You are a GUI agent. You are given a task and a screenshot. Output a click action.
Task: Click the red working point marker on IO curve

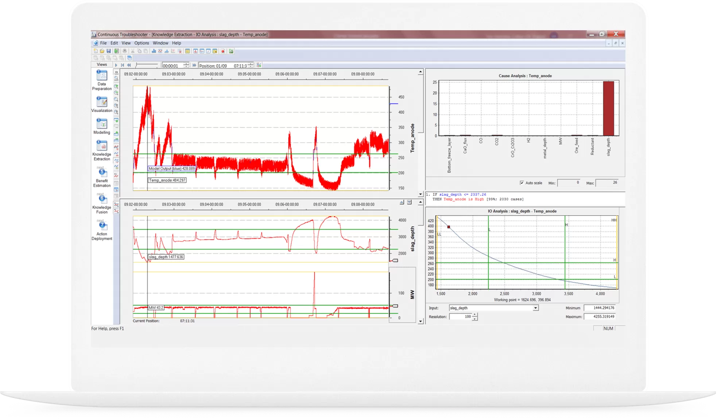click(449, 227)
